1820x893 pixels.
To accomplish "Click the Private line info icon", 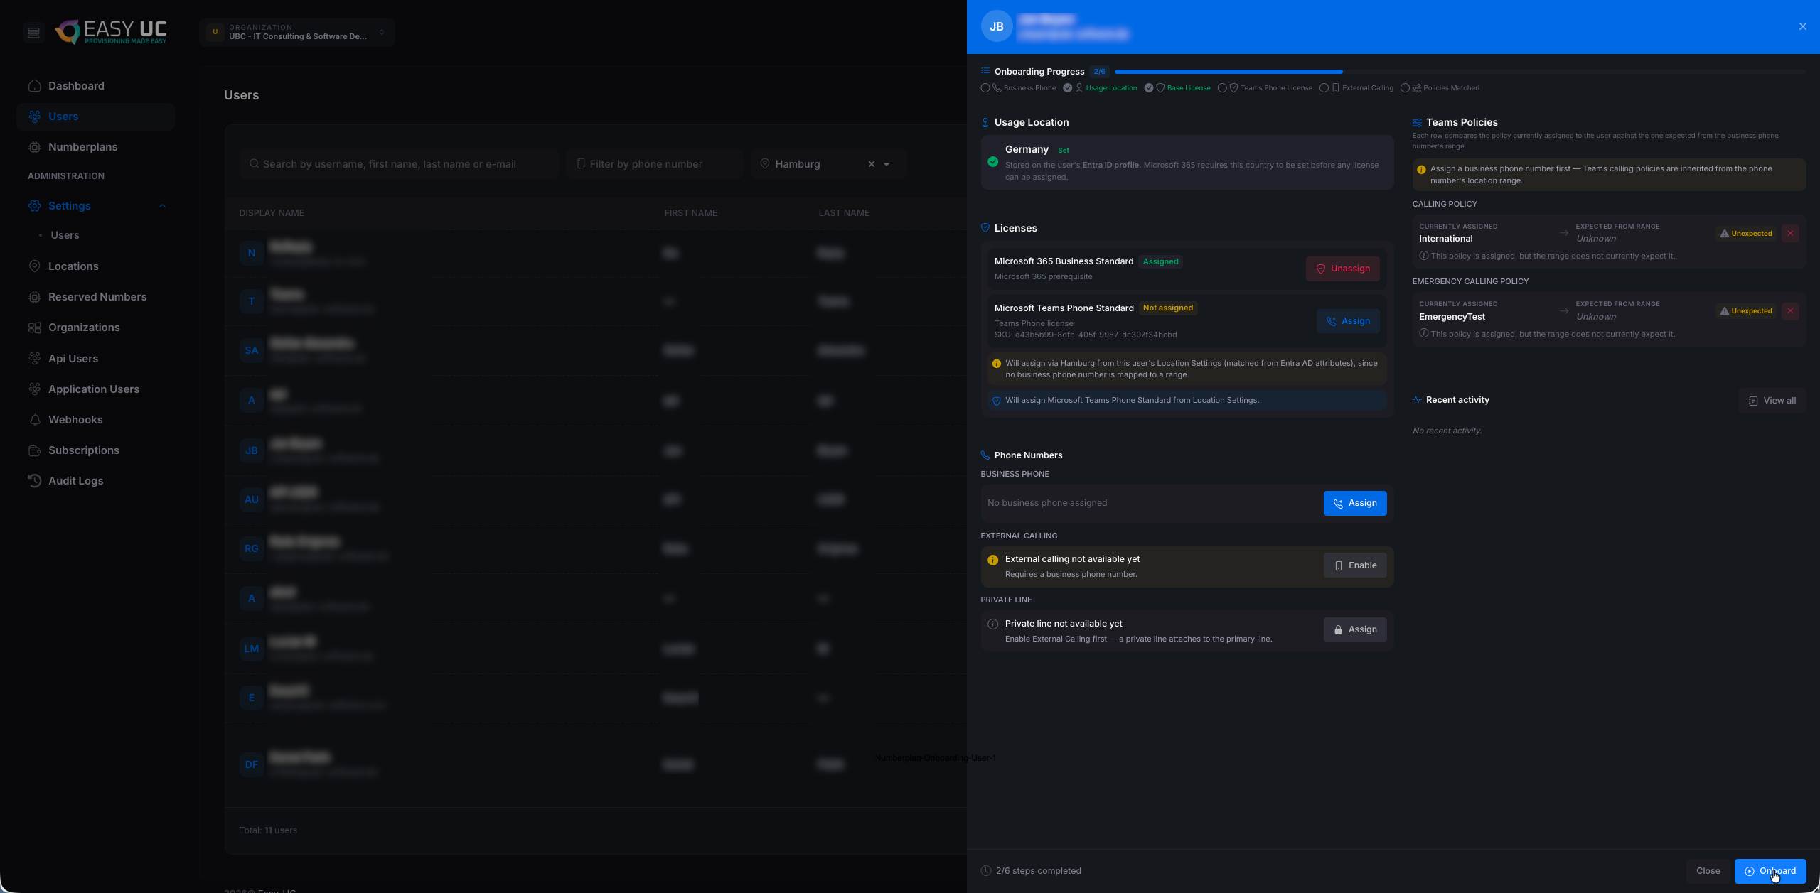I will coord(992,624).
